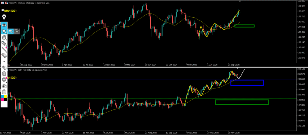Click the trash bin delete icon

(4, 73)
